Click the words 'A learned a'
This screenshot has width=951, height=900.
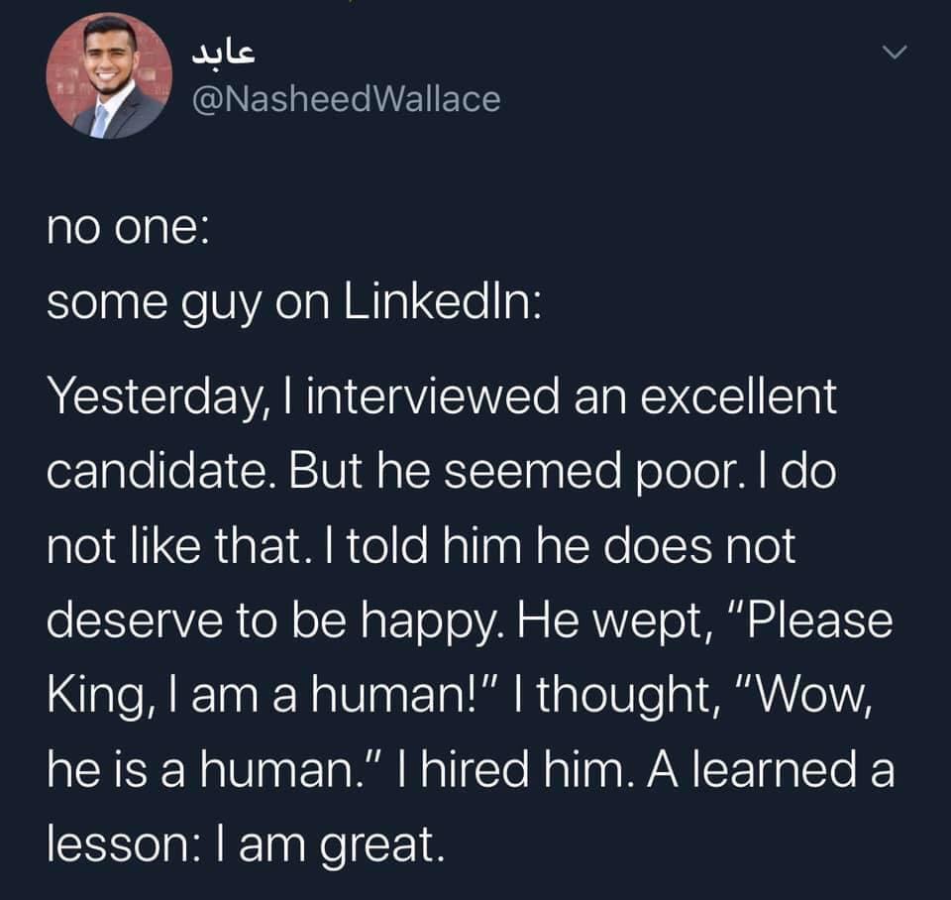pyautogui.click(x=771, y=769)
